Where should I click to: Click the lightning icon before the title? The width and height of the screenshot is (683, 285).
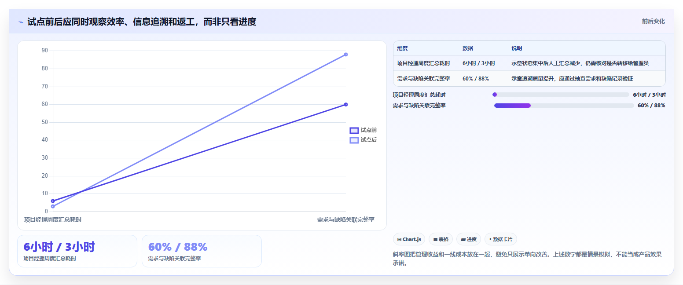pyautogui.click(x=21, y=22)
